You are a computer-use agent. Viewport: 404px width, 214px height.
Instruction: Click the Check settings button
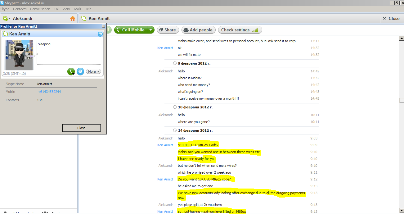240,30
